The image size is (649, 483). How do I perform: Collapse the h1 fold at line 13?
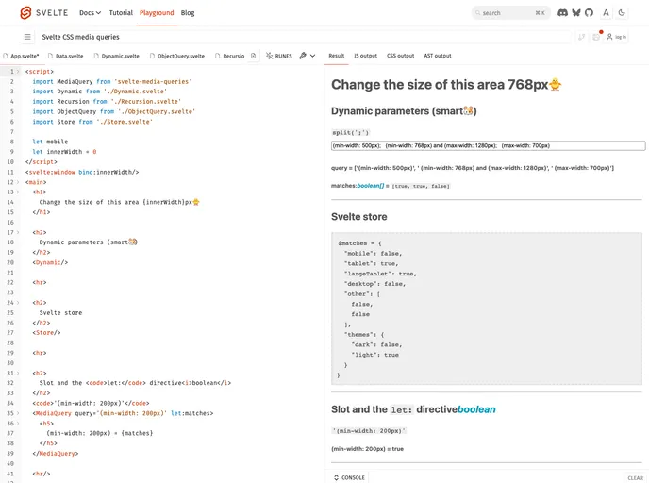point(18,192)
